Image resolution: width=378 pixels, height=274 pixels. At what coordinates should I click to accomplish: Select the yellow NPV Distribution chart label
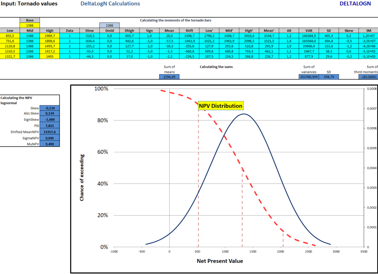click(x=221, y=106)
